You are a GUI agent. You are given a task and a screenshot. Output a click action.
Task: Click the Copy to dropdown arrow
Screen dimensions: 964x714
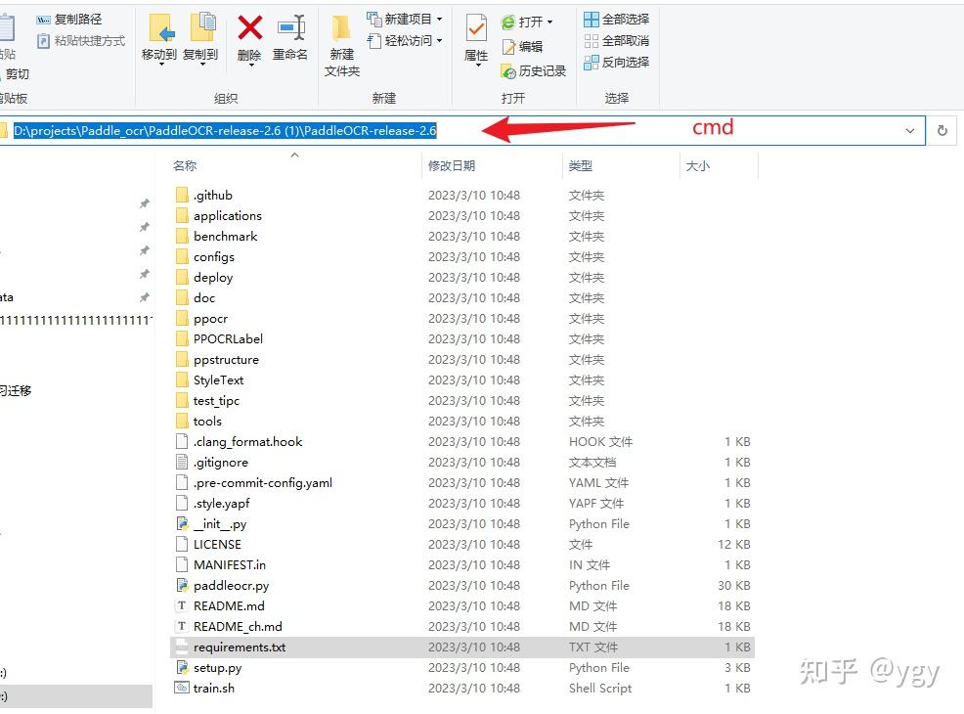tap(202, 65)
